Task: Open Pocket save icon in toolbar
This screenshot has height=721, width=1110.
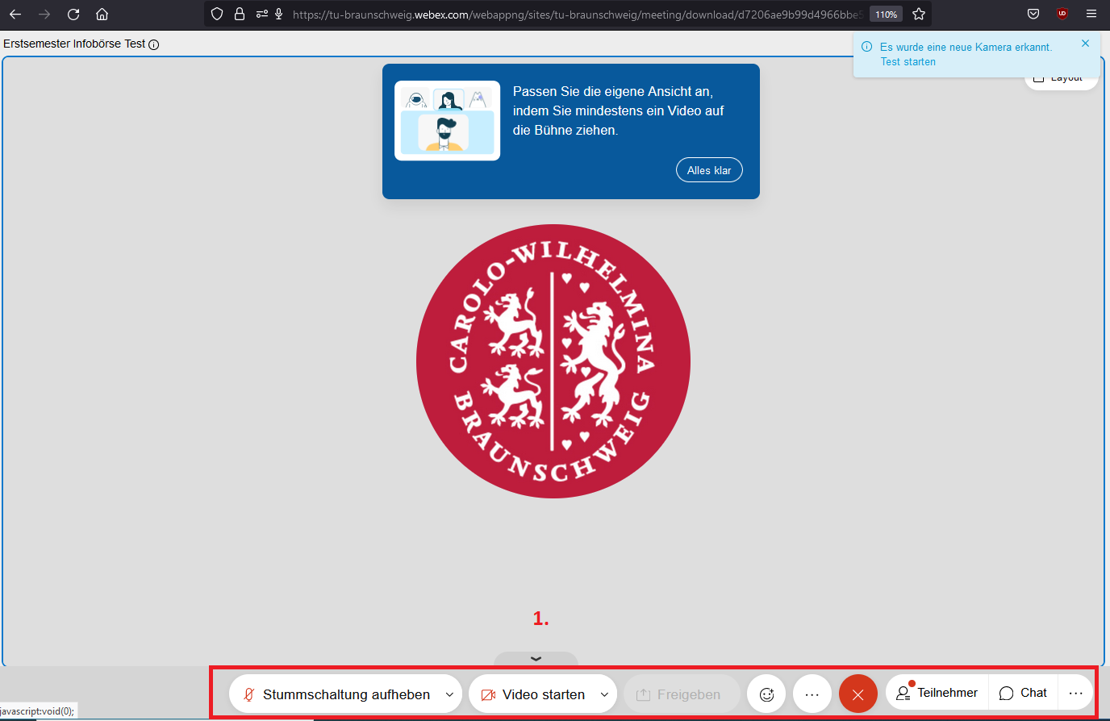Action: (1033, 14)
